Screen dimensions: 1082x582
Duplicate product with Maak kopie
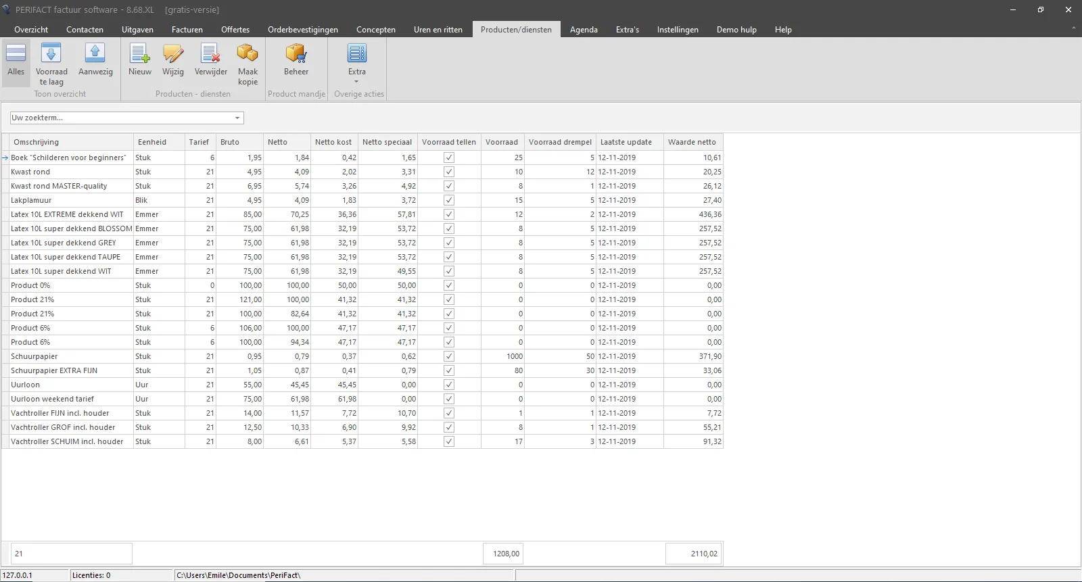tap(248, 64)
